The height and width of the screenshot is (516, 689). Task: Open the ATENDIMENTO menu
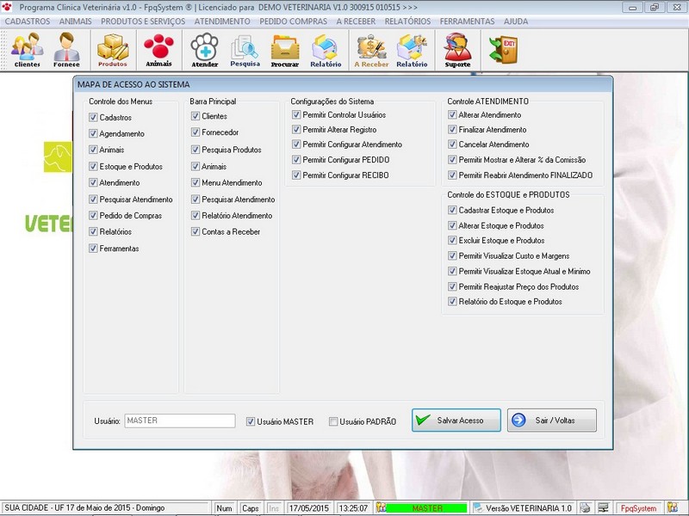pyautogui.click(x=222, y=21)
